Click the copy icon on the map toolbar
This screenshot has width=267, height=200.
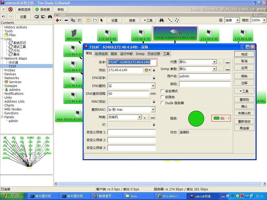pos(73,20)
